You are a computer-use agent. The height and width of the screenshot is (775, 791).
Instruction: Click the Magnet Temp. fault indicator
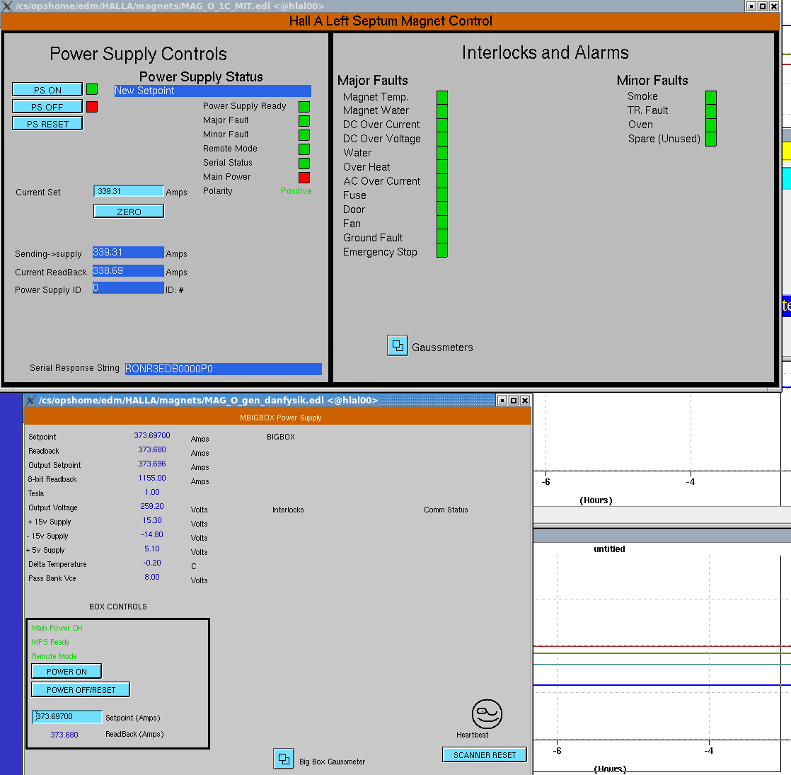click(x=442, y=98)
